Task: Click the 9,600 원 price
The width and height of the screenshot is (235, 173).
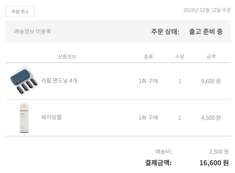Action: coord(211,81)
